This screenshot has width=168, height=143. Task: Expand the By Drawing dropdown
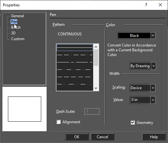pyautogui.click(x=153, y=66)
